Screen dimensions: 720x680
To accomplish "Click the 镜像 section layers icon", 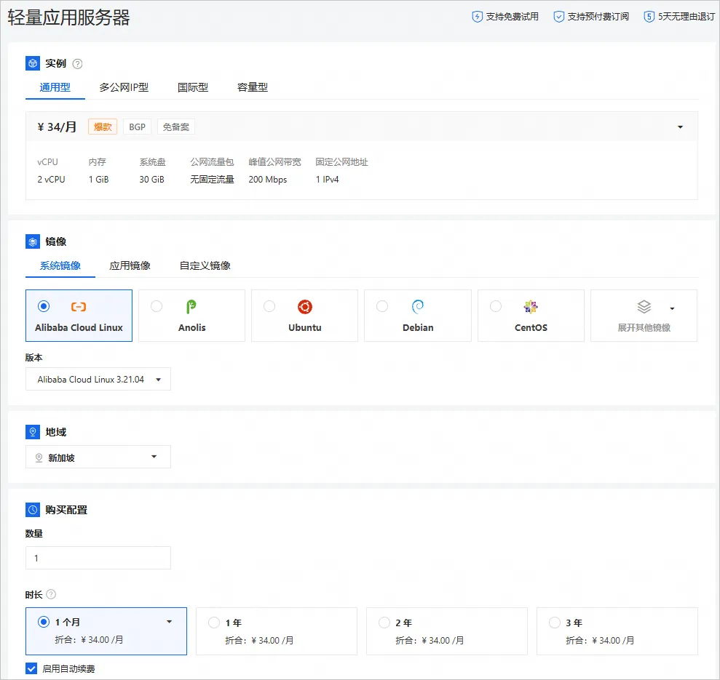I will pyautogui.click(x=33, y=241).
